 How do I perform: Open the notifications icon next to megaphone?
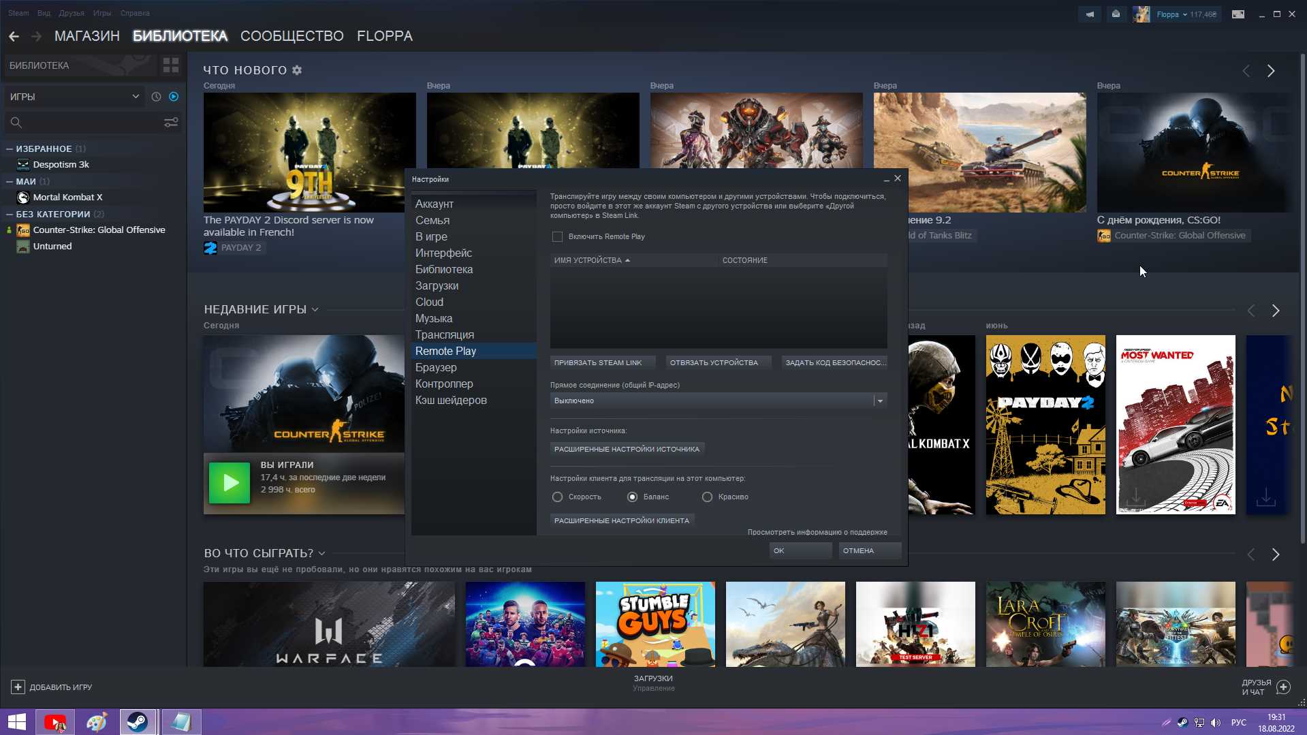coord(1116,14)
